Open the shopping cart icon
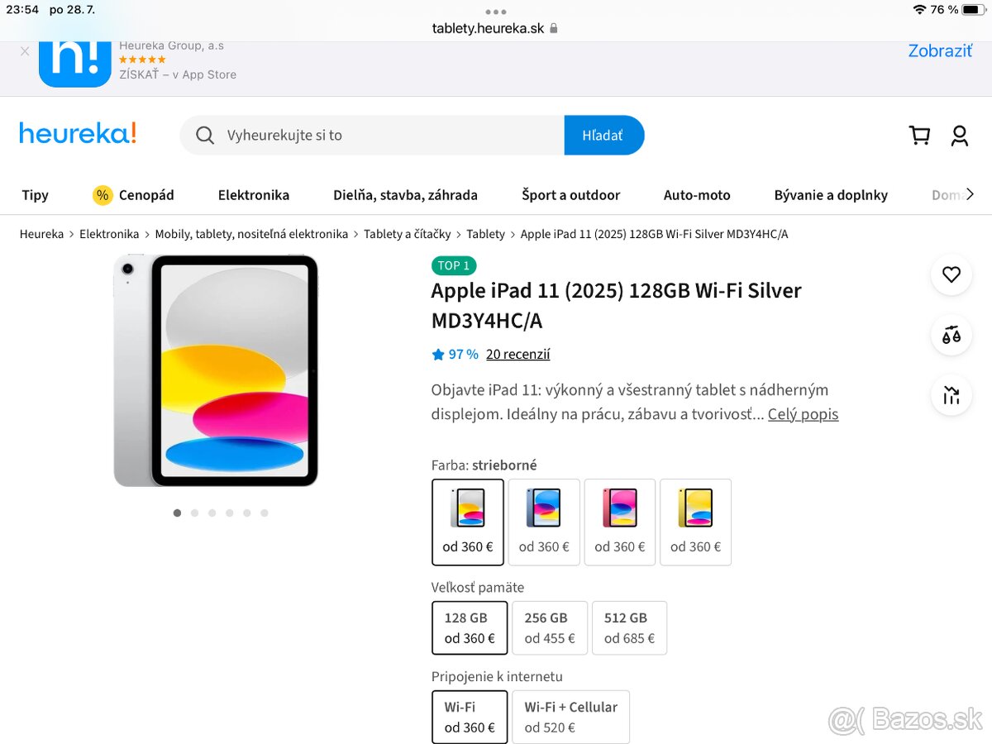Viewport: 992px width, 744px height. click(919, 136)
